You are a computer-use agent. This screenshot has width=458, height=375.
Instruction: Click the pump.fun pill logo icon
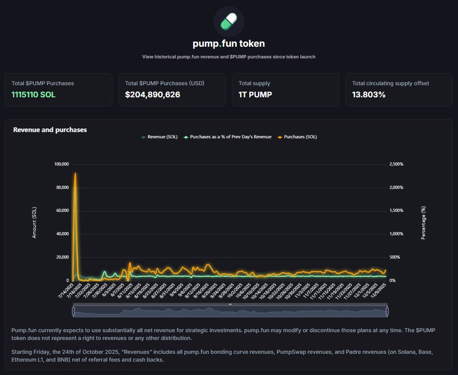click(229, 22)
